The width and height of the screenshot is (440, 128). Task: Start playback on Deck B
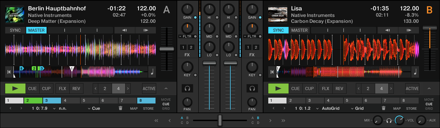point(278,88)
